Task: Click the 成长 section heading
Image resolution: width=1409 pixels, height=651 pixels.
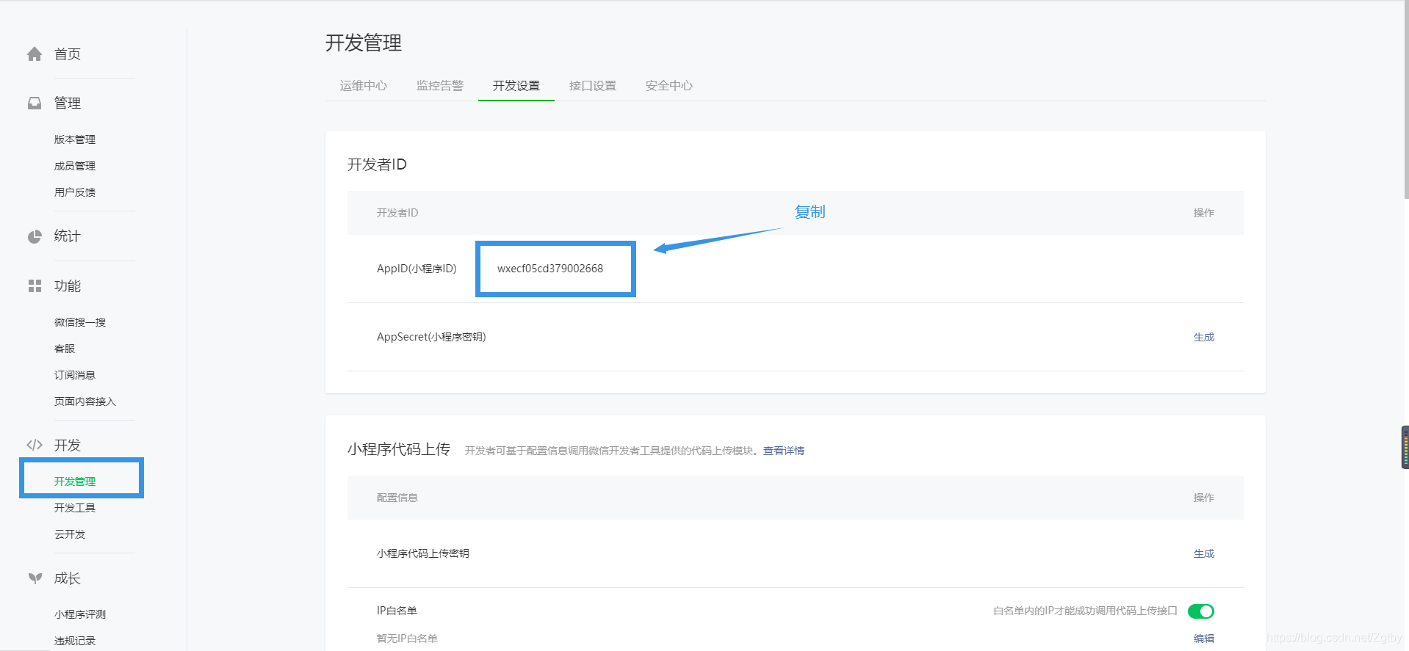Action: (68, 578)
